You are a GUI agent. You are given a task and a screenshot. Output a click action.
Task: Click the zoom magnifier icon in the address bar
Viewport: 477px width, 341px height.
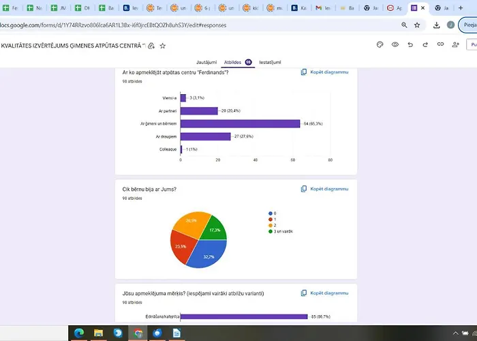click(404, 25)
